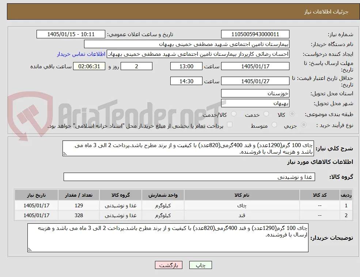360x277 pixels.
Task: Click the remaining time 02:06:31 field
Action: (89, 66)
